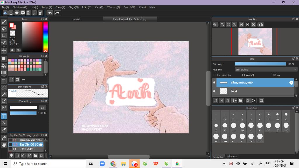Zoom out on the navigator preview
This screenshot has height=168, width=299.
234,24
